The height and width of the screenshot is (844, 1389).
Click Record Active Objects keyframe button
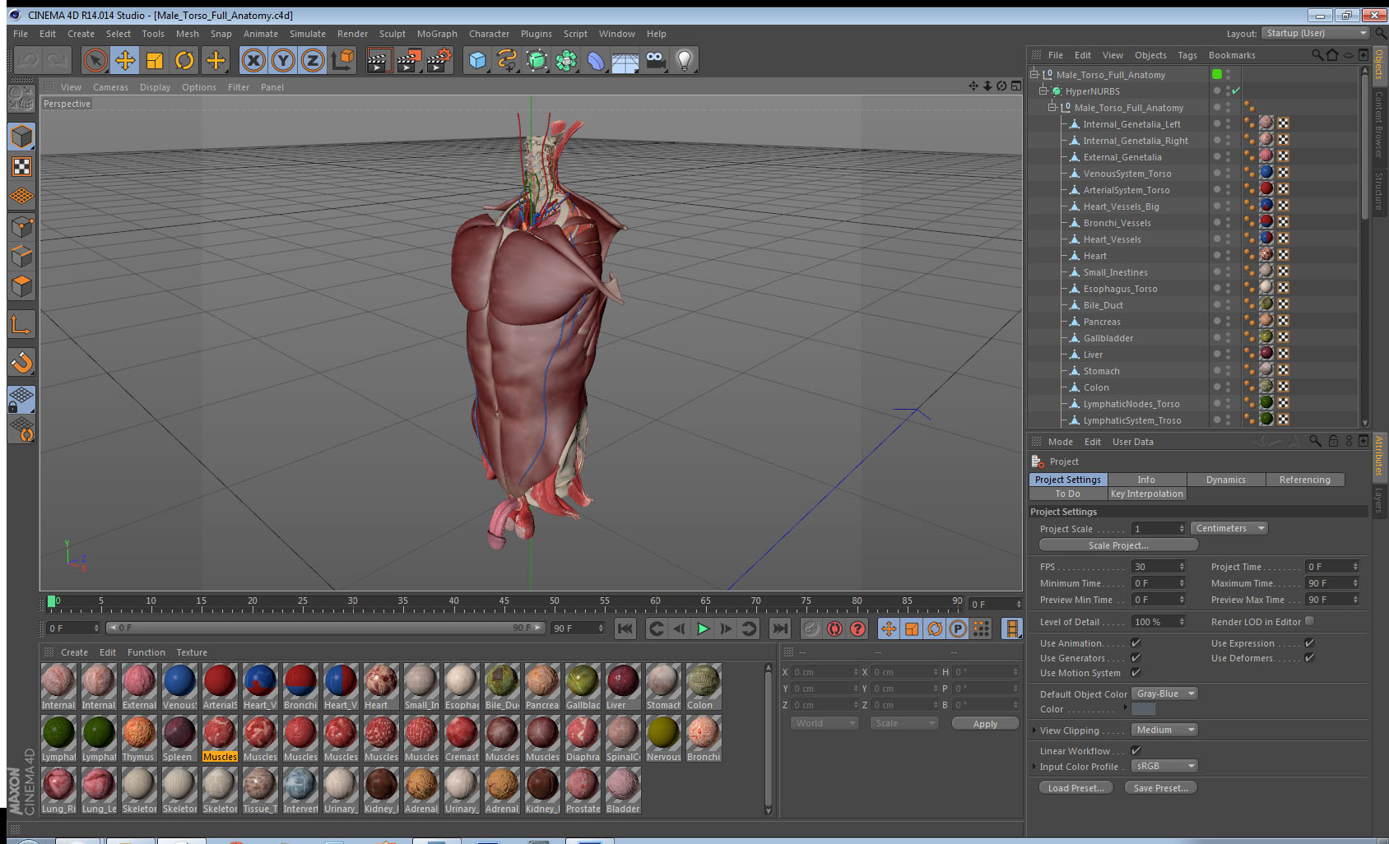click(811, 628)
